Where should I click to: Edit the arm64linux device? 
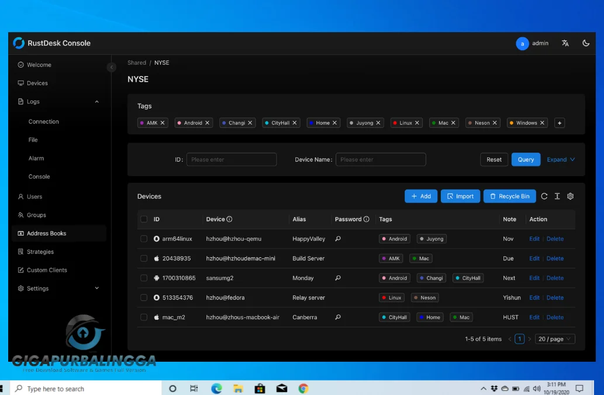pyautogui.click(x=534, y=239)
